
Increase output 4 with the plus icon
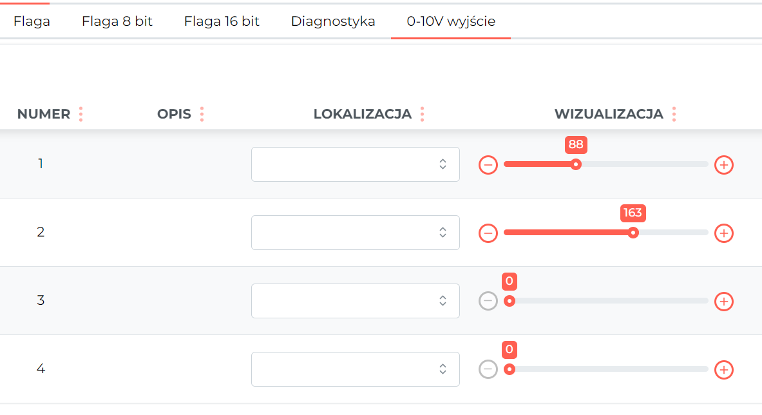tap(723, 370)
